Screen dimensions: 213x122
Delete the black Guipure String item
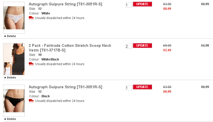coord(11,119)
